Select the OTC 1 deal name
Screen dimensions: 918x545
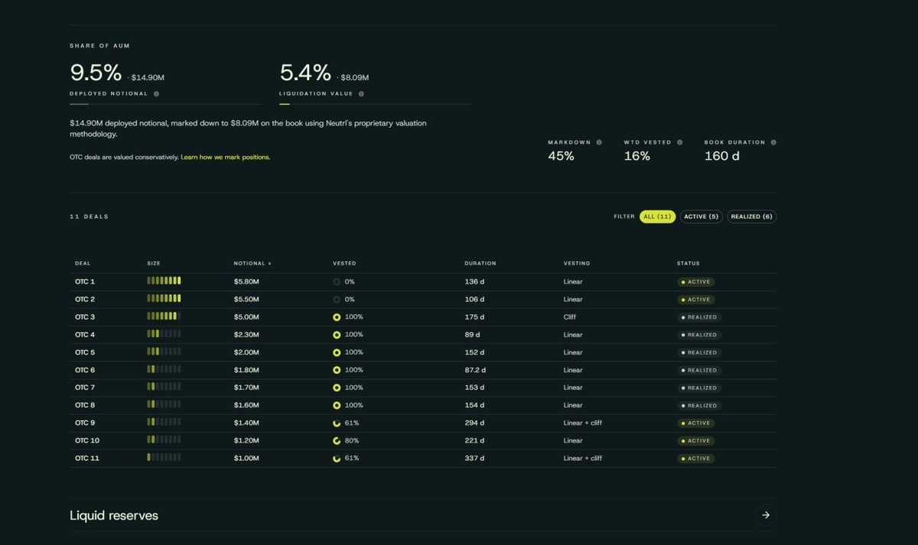pyautogui.click(x=85, y=282)
